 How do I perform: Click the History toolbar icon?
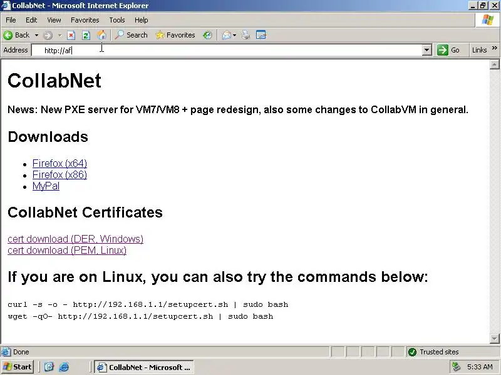[207, 35]
